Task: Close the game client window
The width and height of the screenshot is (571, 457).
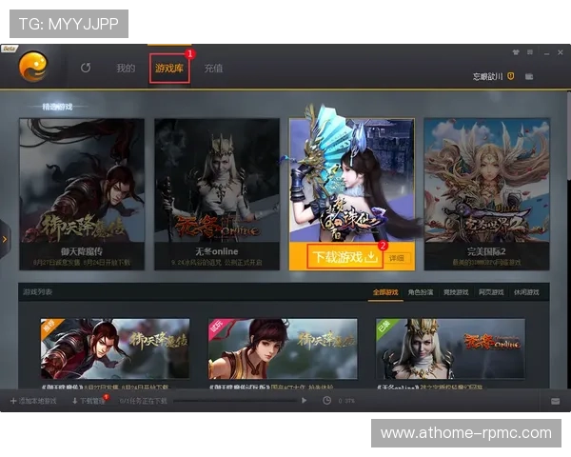Action: coord(561,52)
